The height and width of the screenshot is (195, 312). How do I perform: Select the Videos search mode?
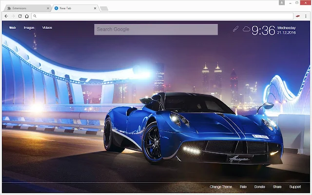click(x=47, y=28)
